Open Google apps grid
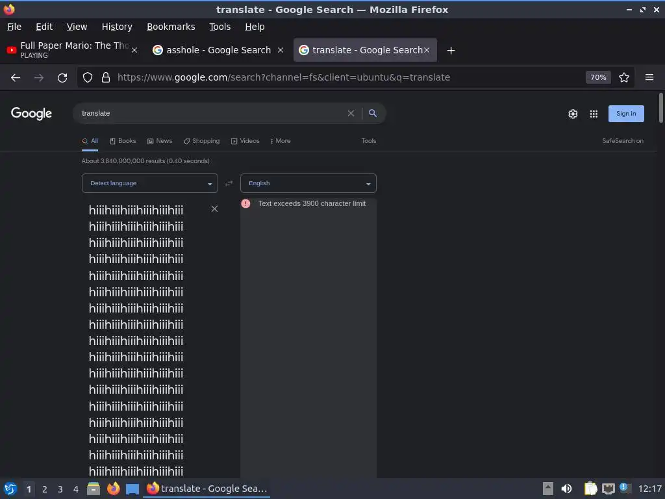 (x=594, y=114)
